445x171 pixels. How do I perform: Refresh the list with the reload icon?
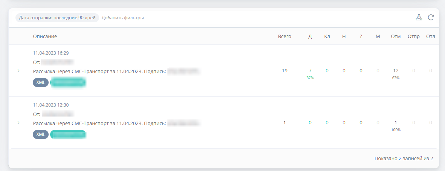point(431,18)
